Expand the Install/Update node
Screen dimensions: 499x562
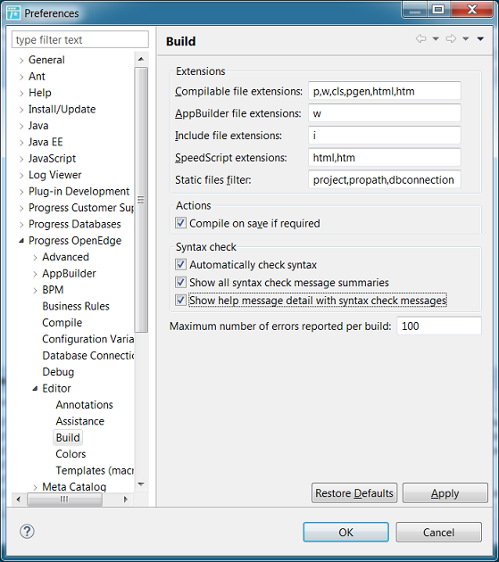point(21,110)
